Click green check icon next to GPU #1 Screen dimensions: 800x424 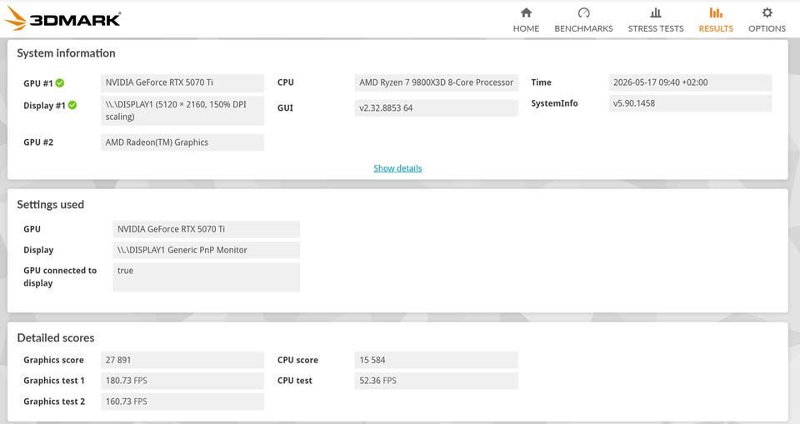(60, 82)
